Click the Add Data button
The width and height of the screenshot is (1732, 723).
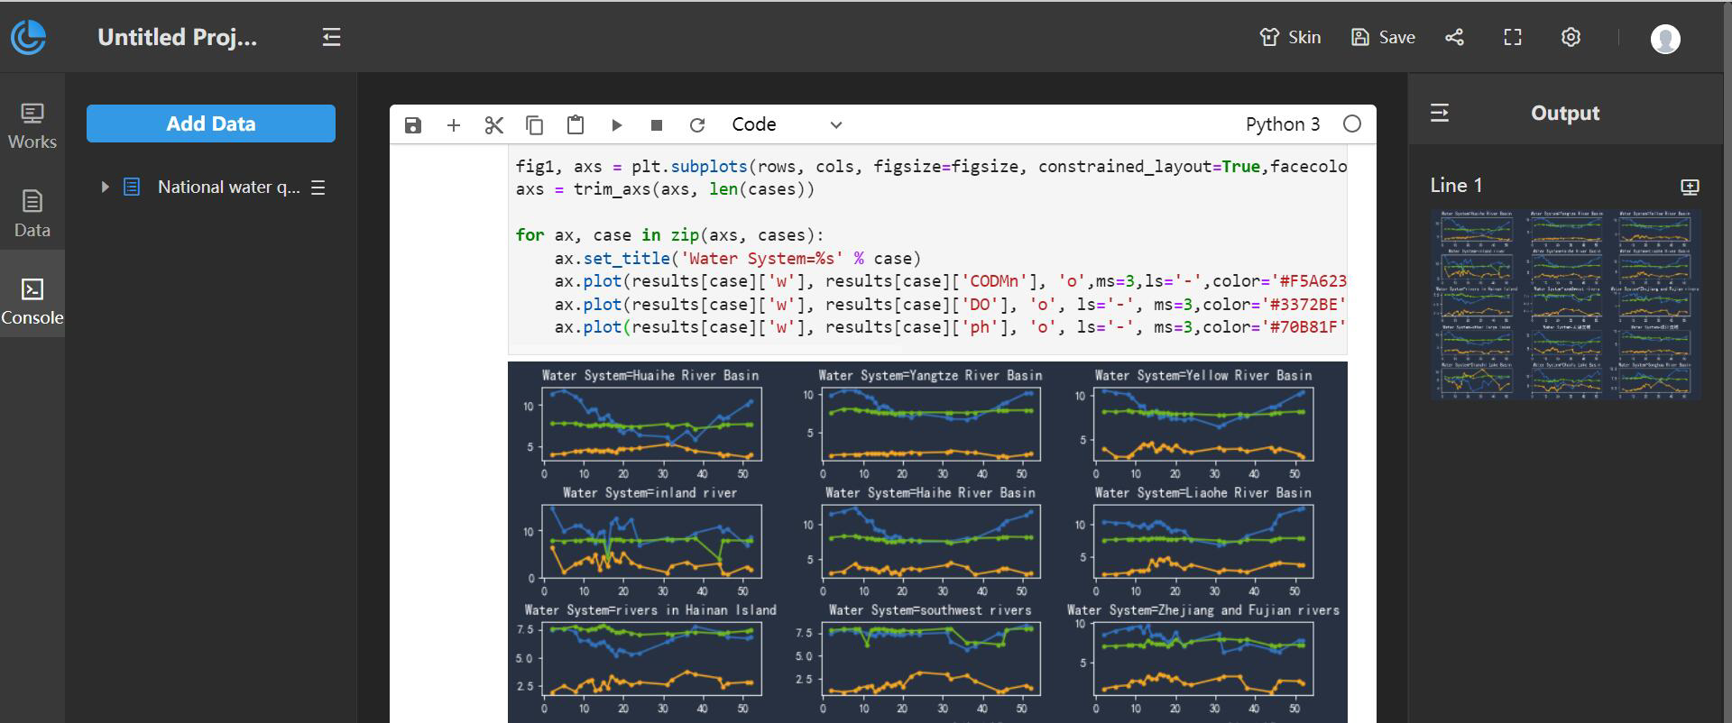211,124
